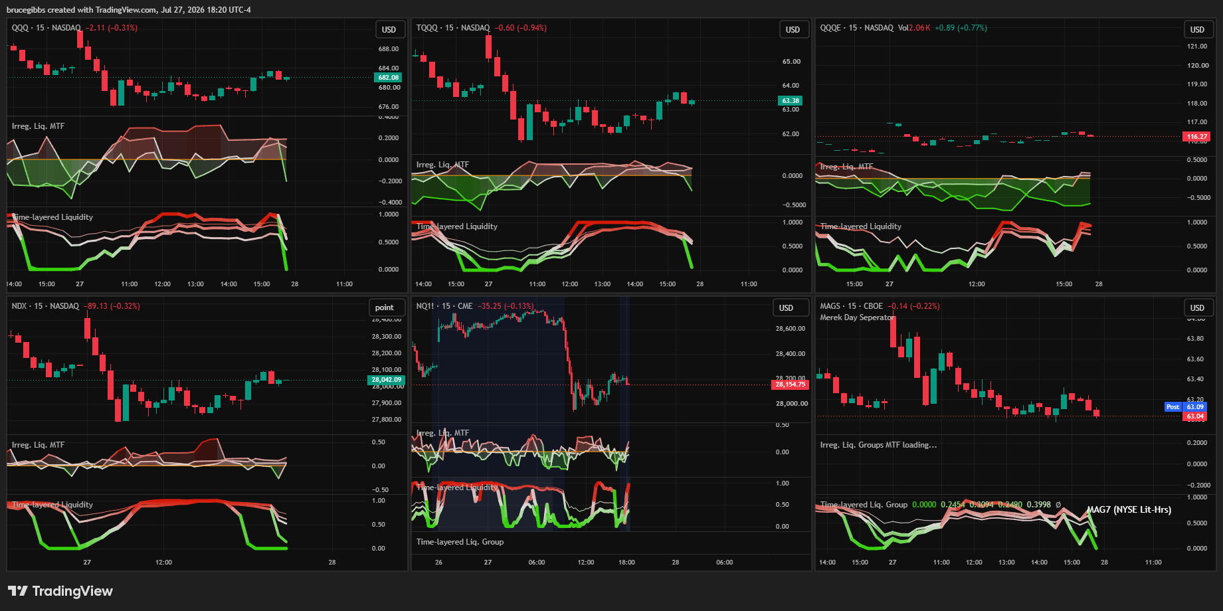The height and width of the screenshot is (611, 1223).
Task: Click the TradingView logo icon
Action: (18, 591)
